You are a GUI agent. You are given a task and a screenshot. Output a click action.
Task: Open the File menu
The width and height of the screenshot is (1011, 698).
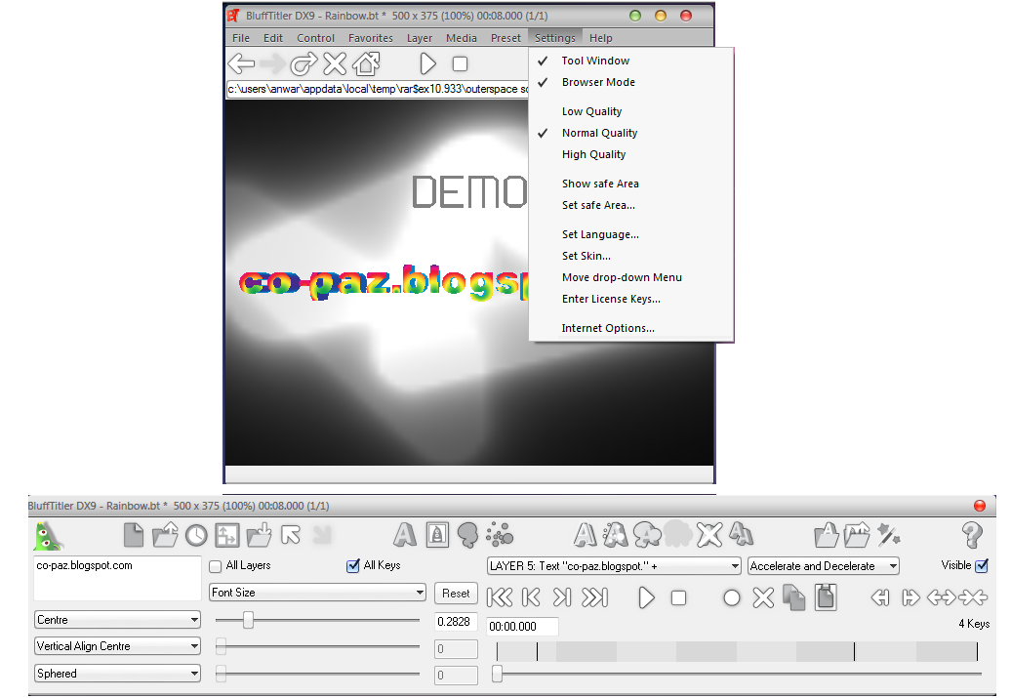(x=240, y=38)
